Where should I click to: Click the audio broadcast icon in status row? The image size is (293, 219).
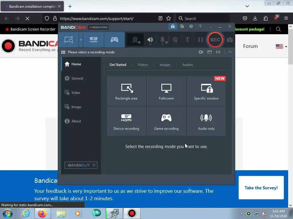tap(218, 52)
